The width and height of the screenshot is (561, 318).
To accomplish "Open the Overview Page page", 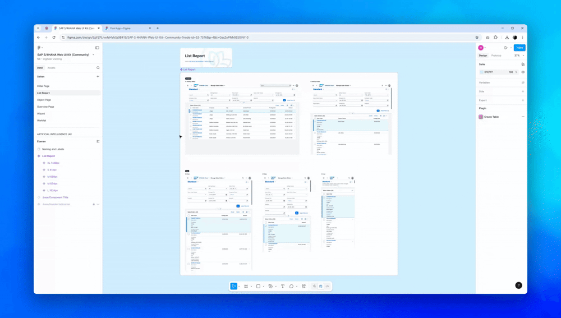I will [45, 107].
